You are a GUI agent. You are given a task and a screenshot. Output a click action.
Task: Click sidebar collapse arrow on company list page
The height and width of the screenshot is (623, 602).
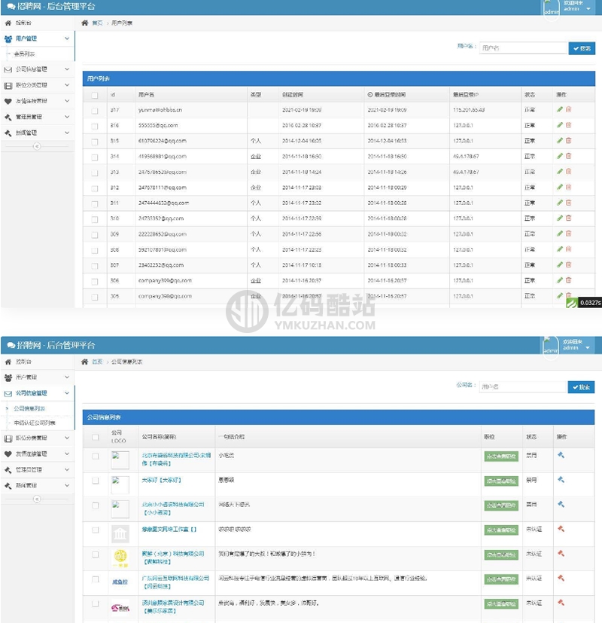(37, 499)
